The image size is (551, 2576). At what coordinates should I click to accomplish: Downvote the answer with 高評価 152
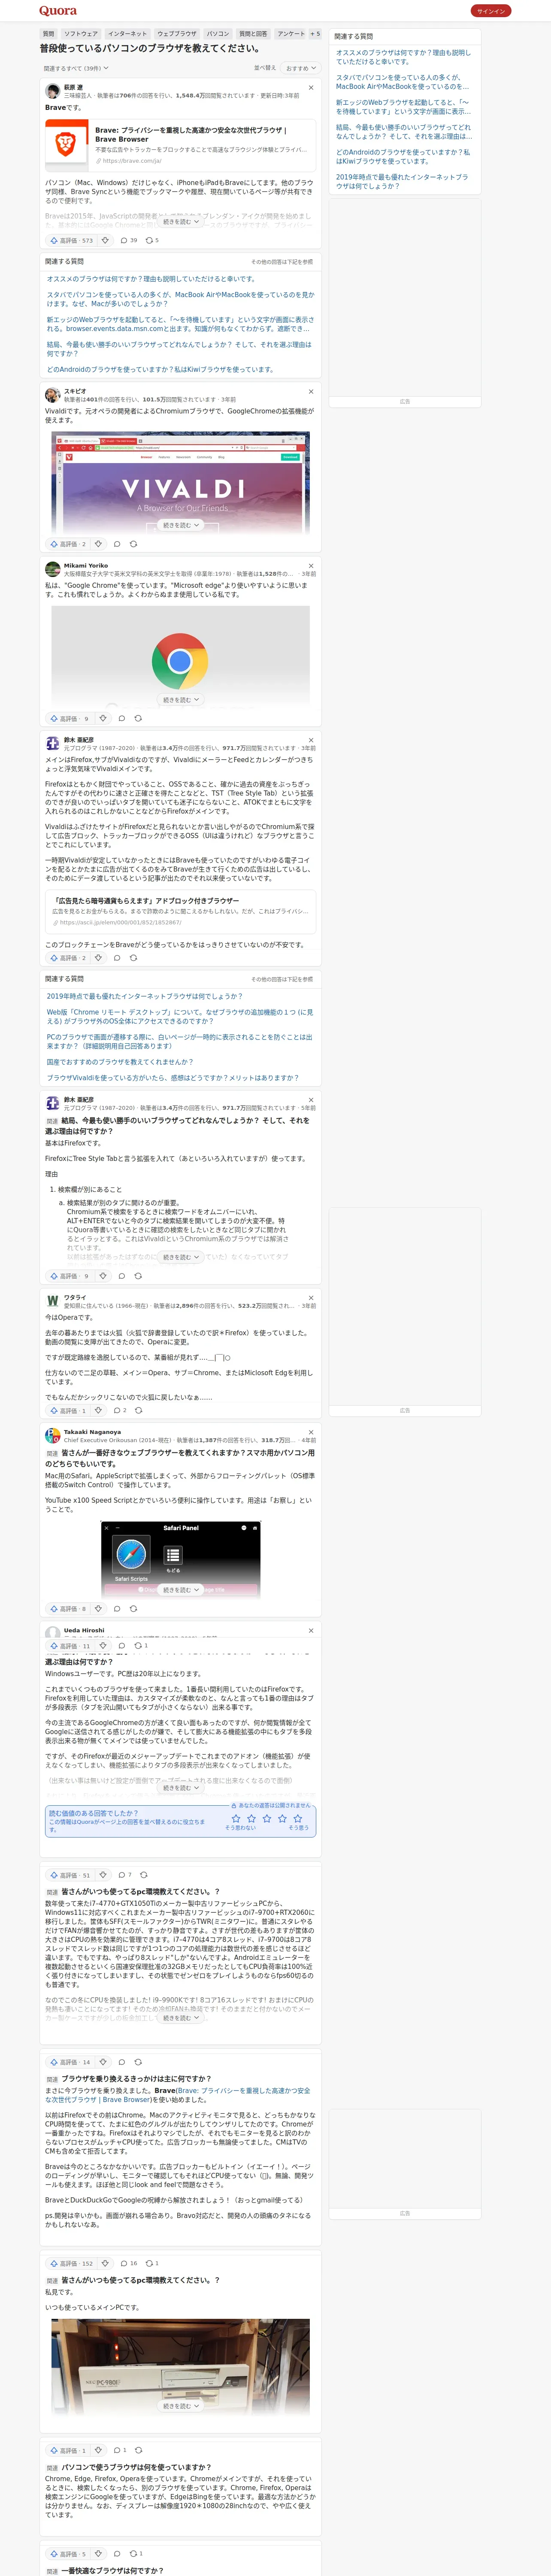(105, 2263)
